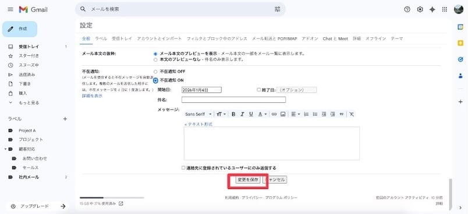Open the text color dropdown
This screenshot has width=468, height=214.
pyautogui.click(x=262, y=114)
